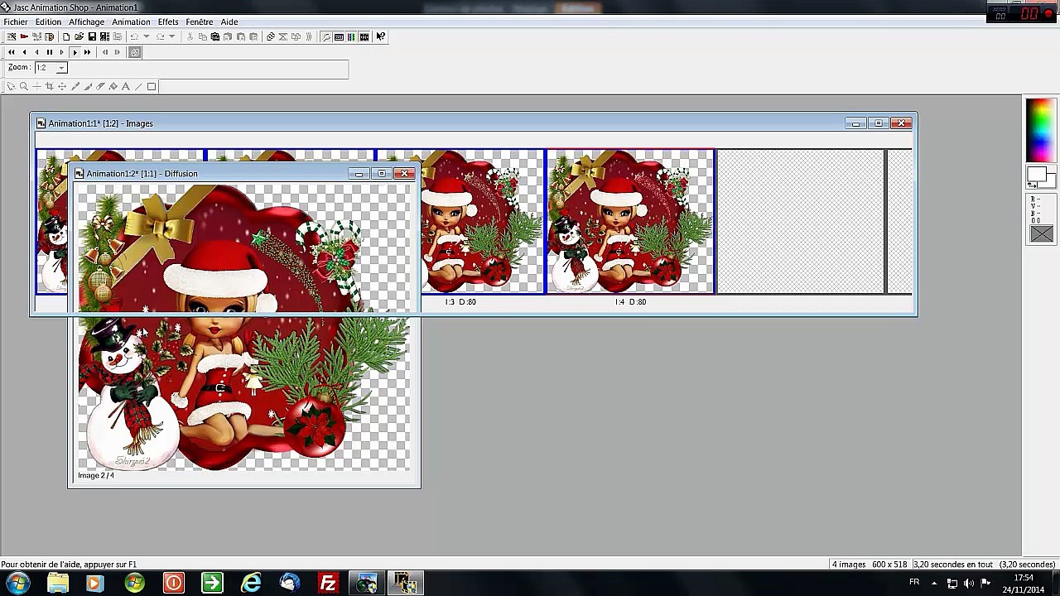Screen dimensions: 1060x596
Task: Open the Edition menu
Action: coord(48,22)
